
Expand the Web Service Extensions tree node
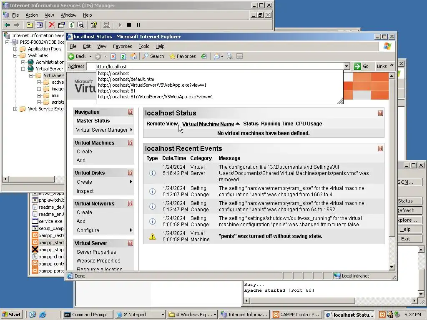15,109
